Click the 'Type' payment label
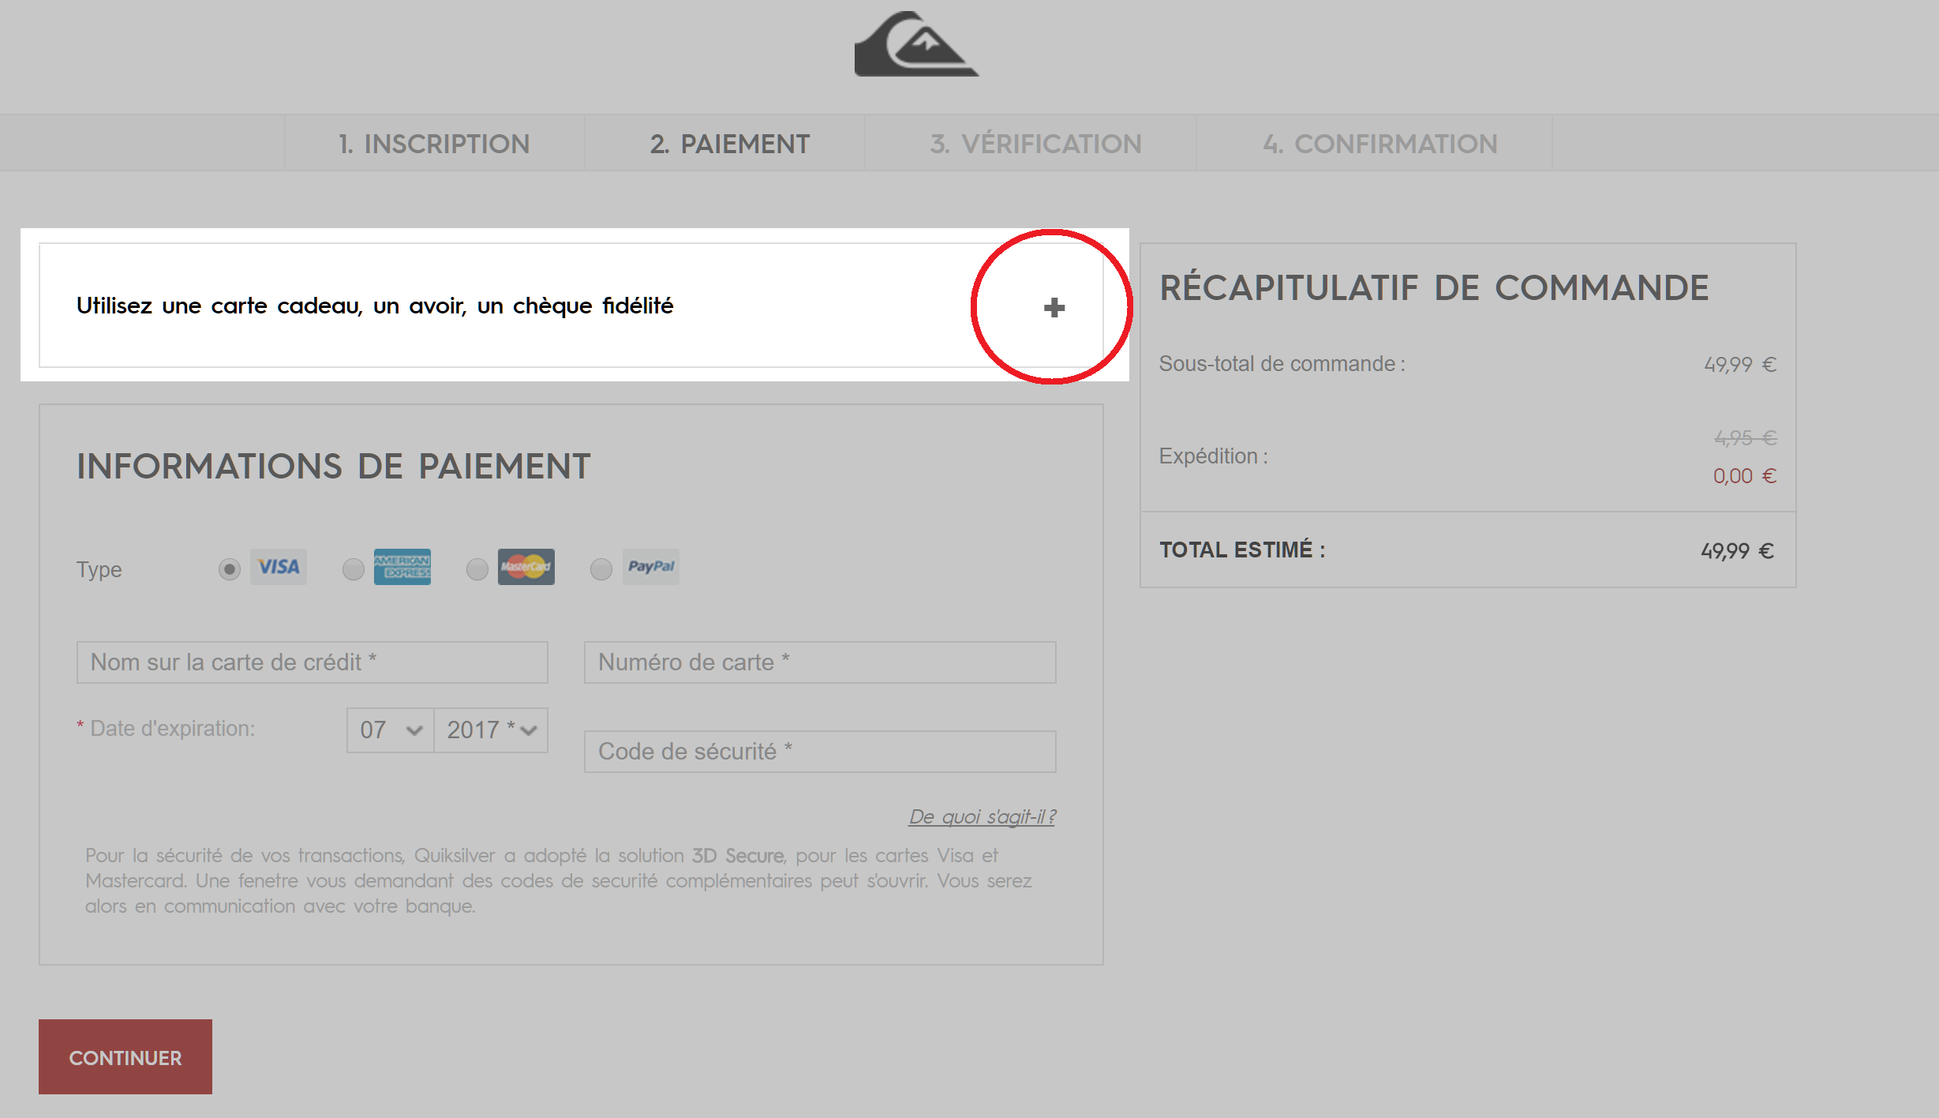This screenshot has width=1939, height=1118. 99,570
